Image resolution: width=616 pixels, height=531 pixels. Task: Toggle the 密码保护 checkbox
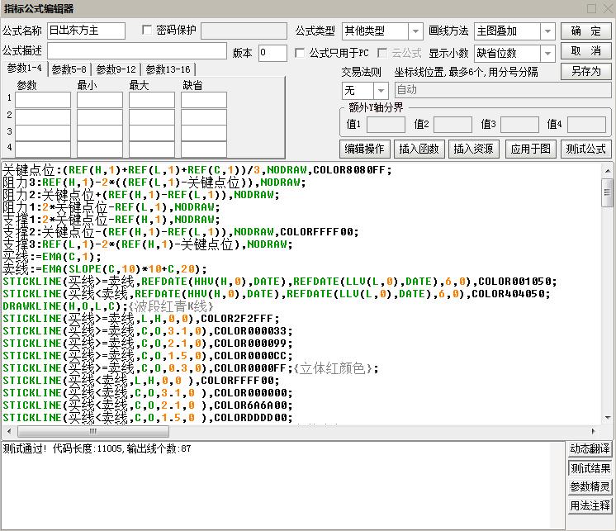148,31
